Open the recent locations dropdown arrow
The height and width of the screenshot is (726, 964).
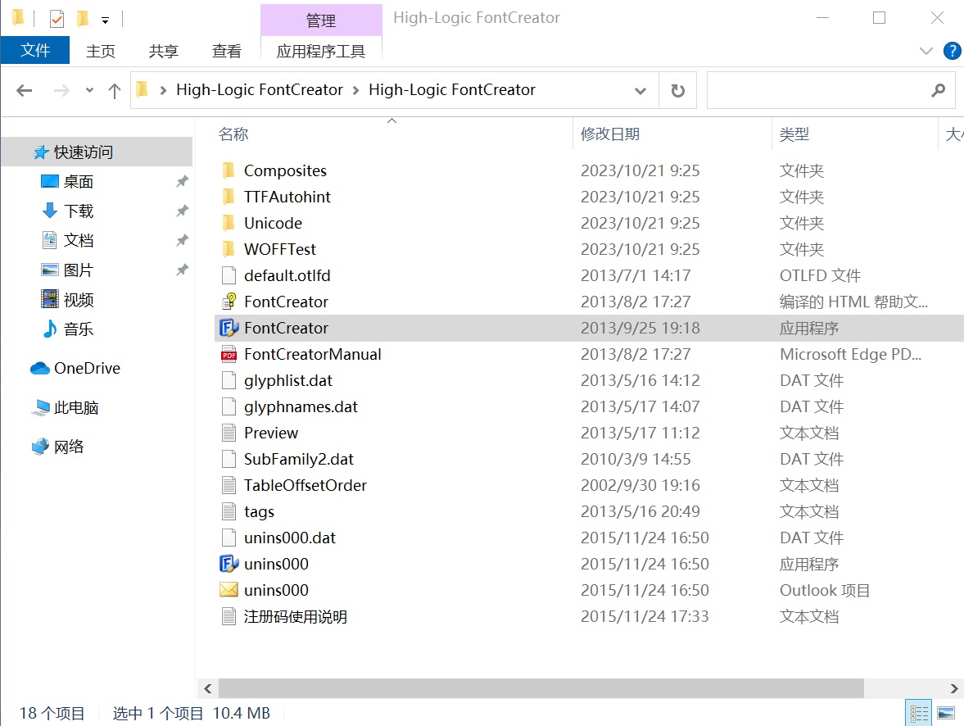click(90, 90)
